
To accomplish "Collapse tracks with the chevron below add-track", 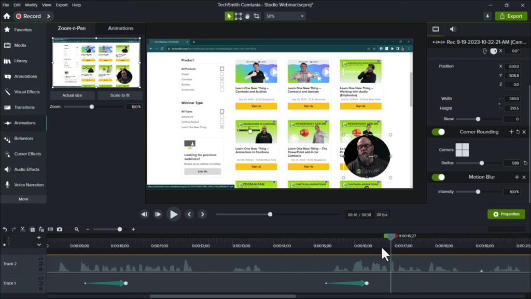I will (39, 244).
